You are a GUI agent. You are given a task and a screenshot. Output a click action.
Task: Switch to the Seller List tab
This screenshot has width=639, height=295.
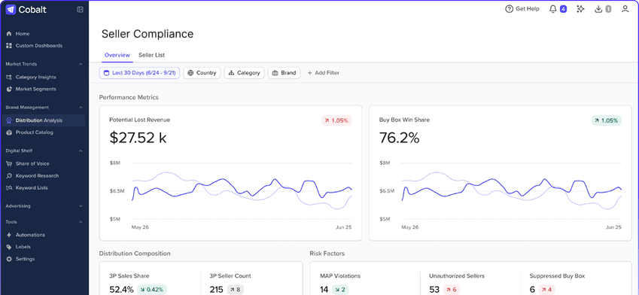(x=151, y=55)
